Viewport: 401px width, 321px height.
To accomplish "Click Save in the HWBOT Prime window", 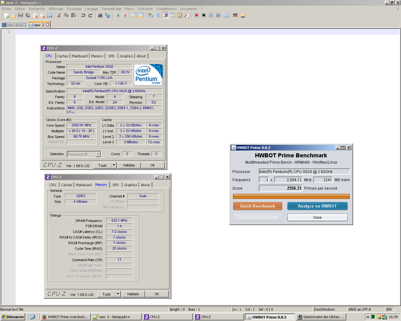I will point(317,217).
